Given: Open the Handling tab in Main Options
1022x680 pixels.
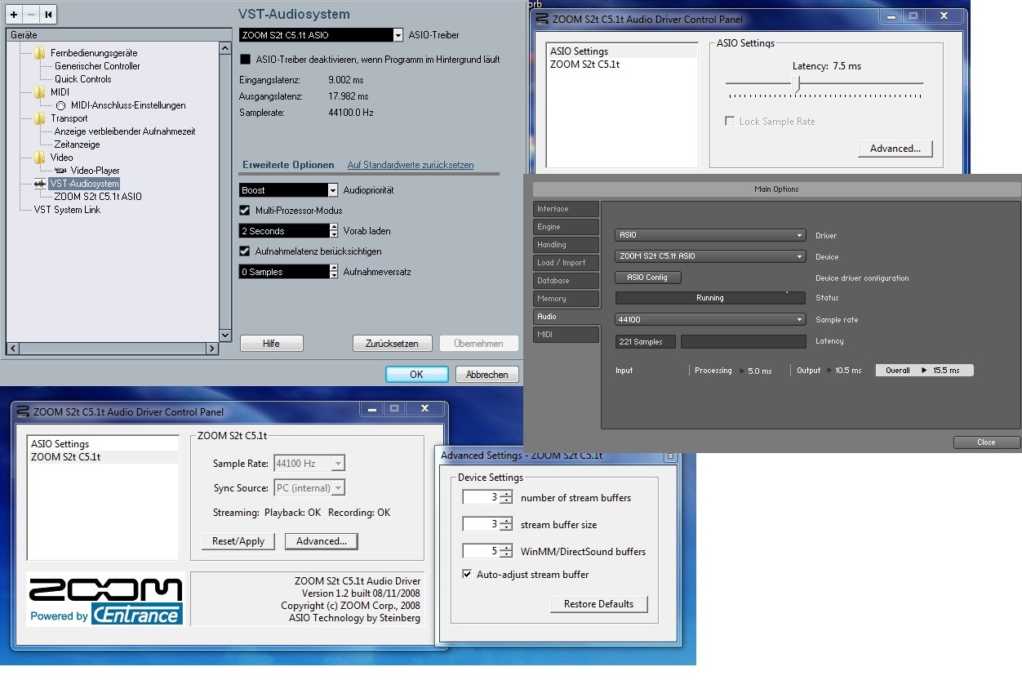Looking at the screenshot, I should click(x=566, y=245).
